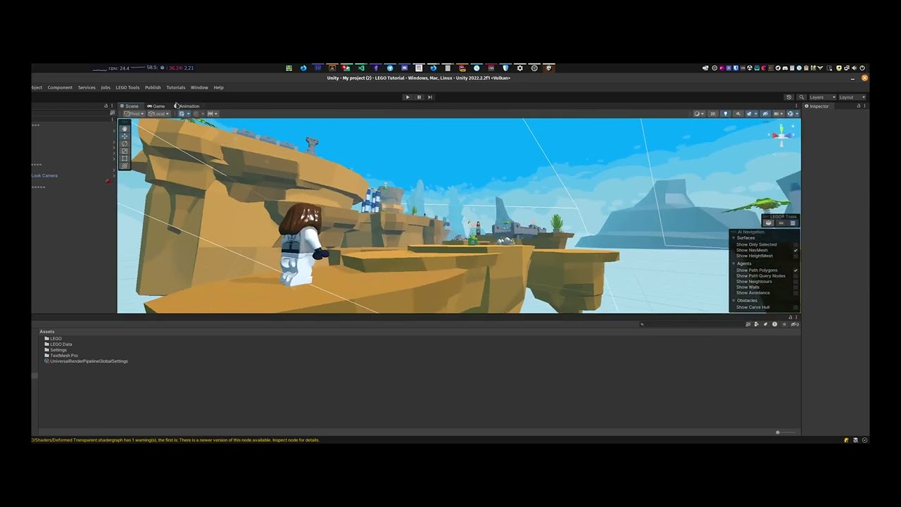
Task: Select the Inspector tab
Action: tap(817, 106)
